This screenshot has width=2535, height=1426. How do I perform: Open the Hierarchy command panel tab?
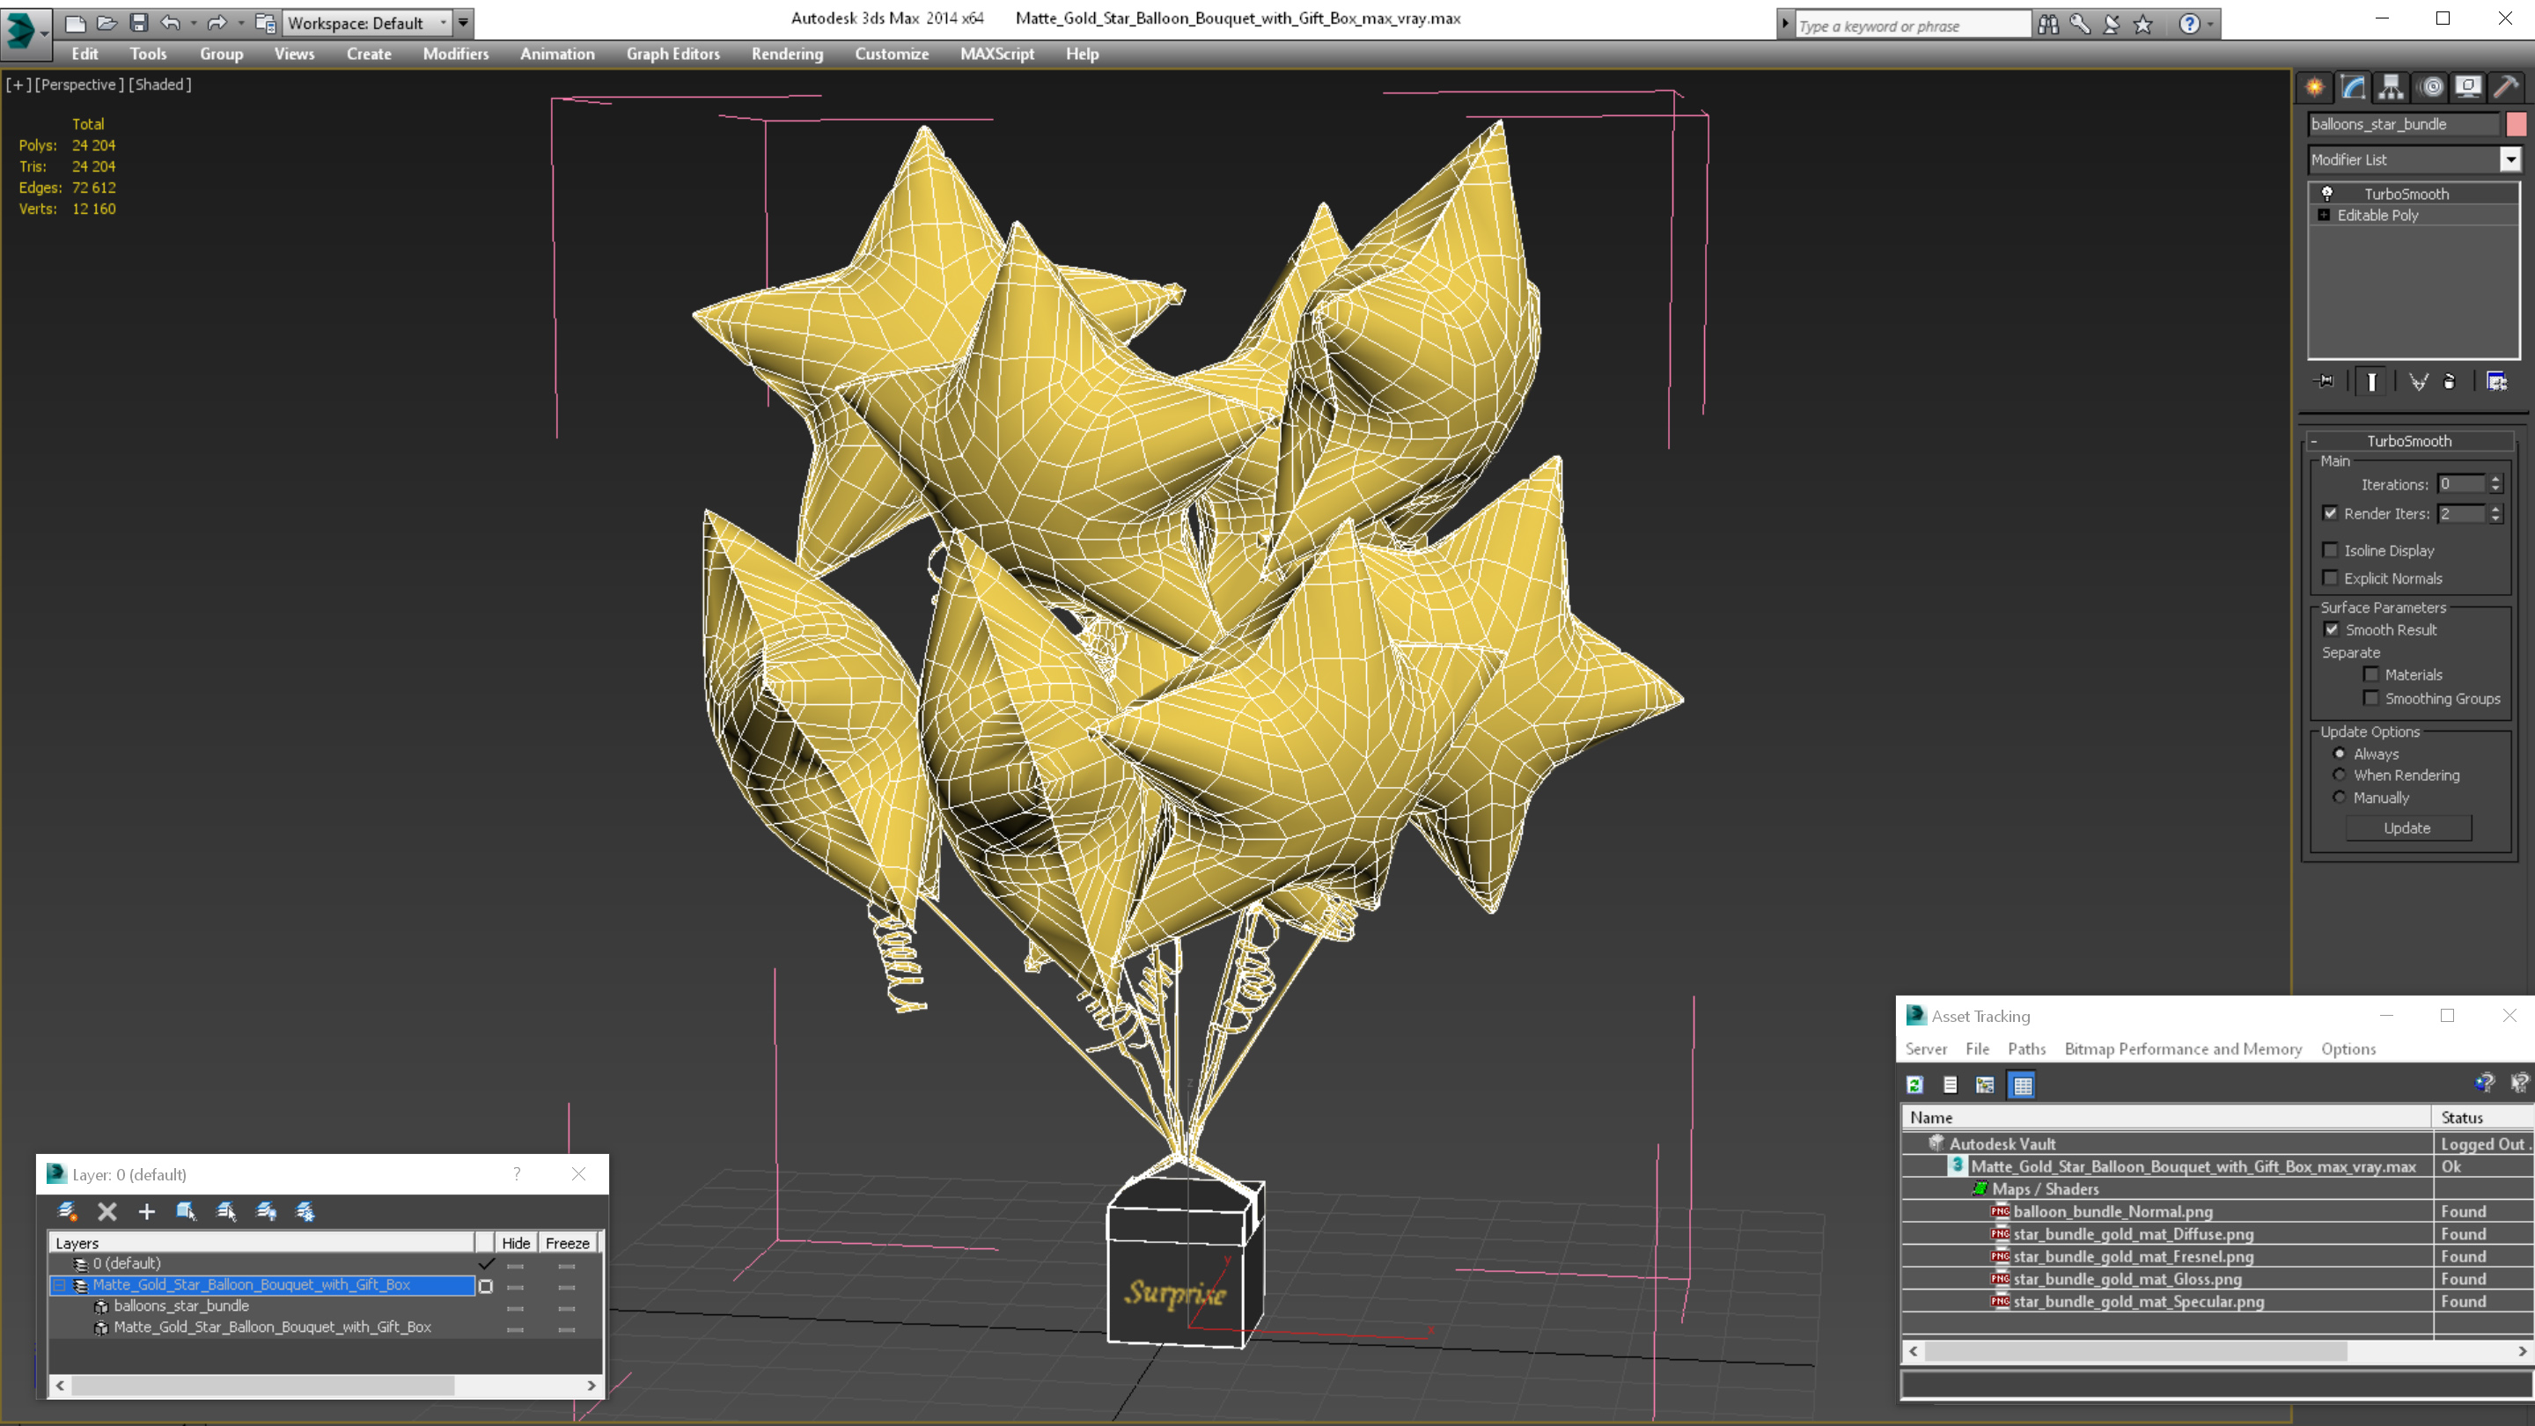pyautogui.click(x=2392, y=88)
